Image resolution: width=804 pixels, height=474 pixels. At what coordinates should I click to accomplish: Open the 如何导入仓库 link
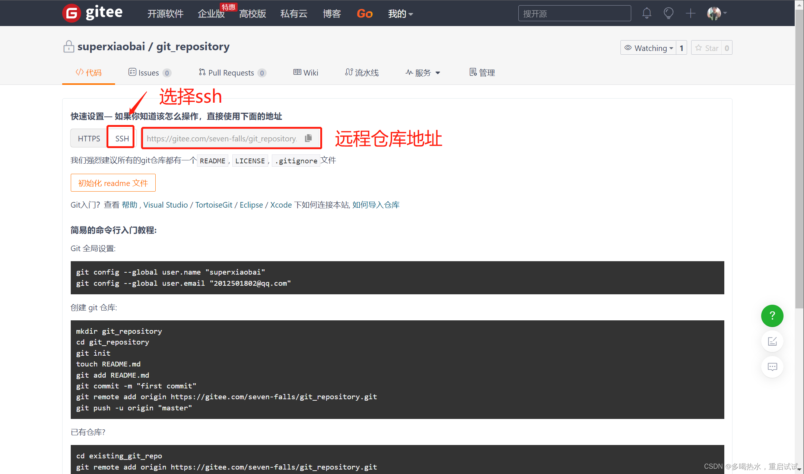tap(376, 205)
